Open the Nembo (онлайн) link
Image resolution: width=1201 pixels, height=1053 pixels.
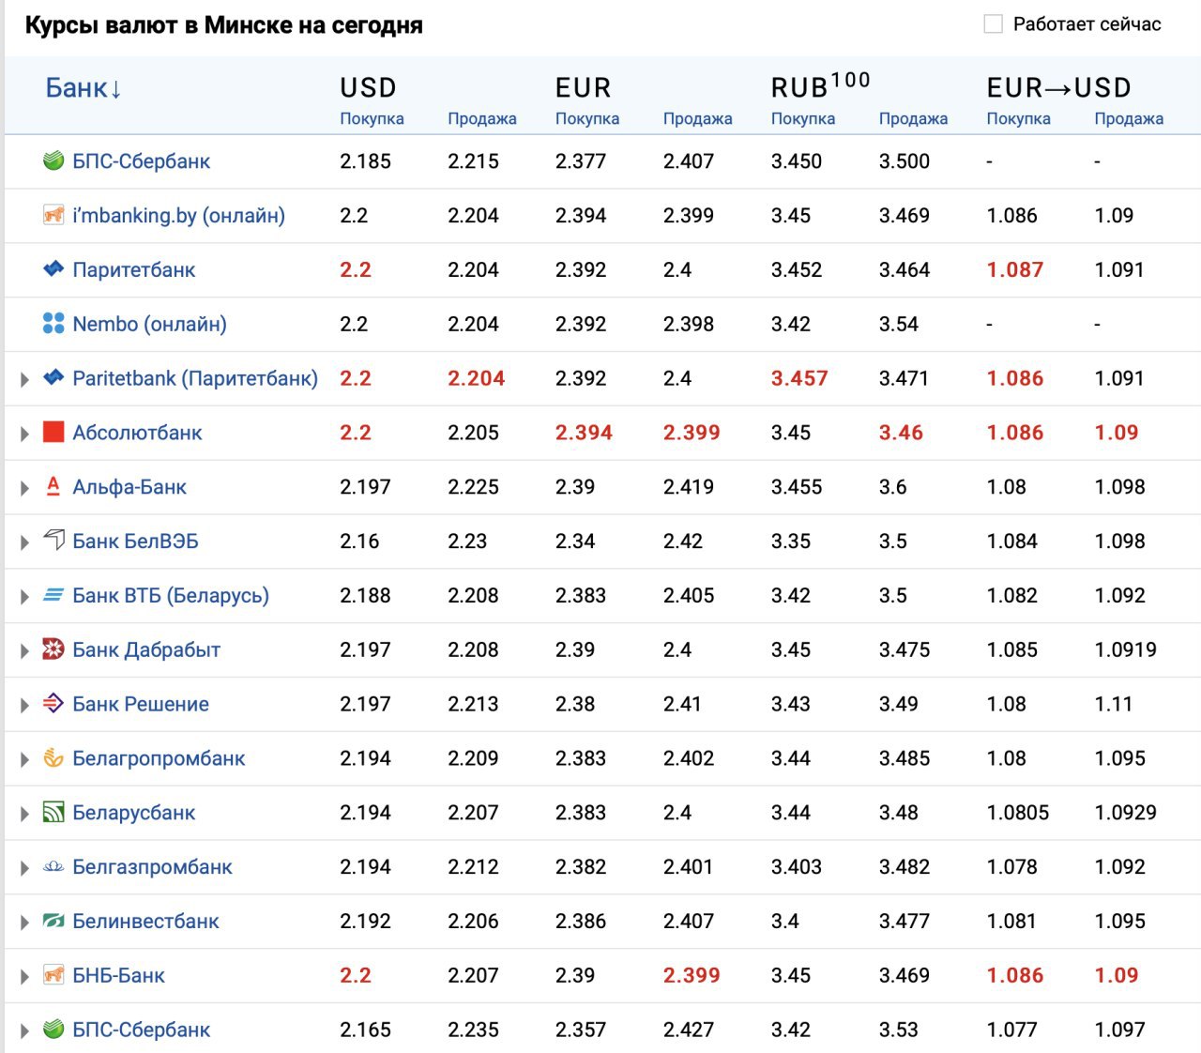tap(149, 325)
